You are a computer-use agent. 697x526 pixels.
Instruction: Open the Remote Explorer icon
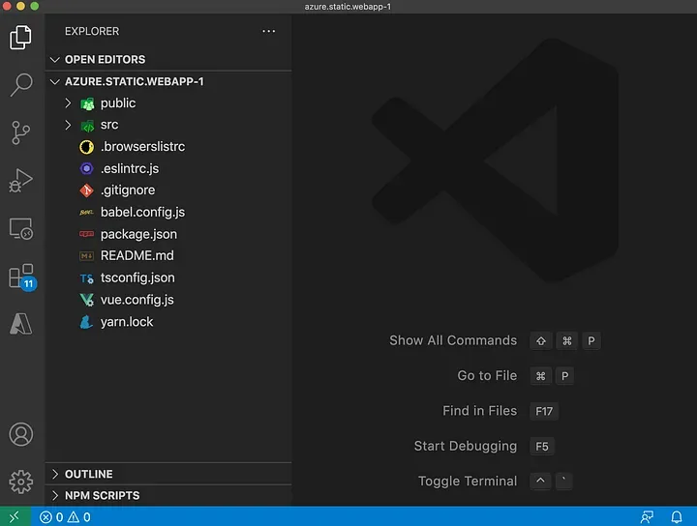(x=21, y=228)
